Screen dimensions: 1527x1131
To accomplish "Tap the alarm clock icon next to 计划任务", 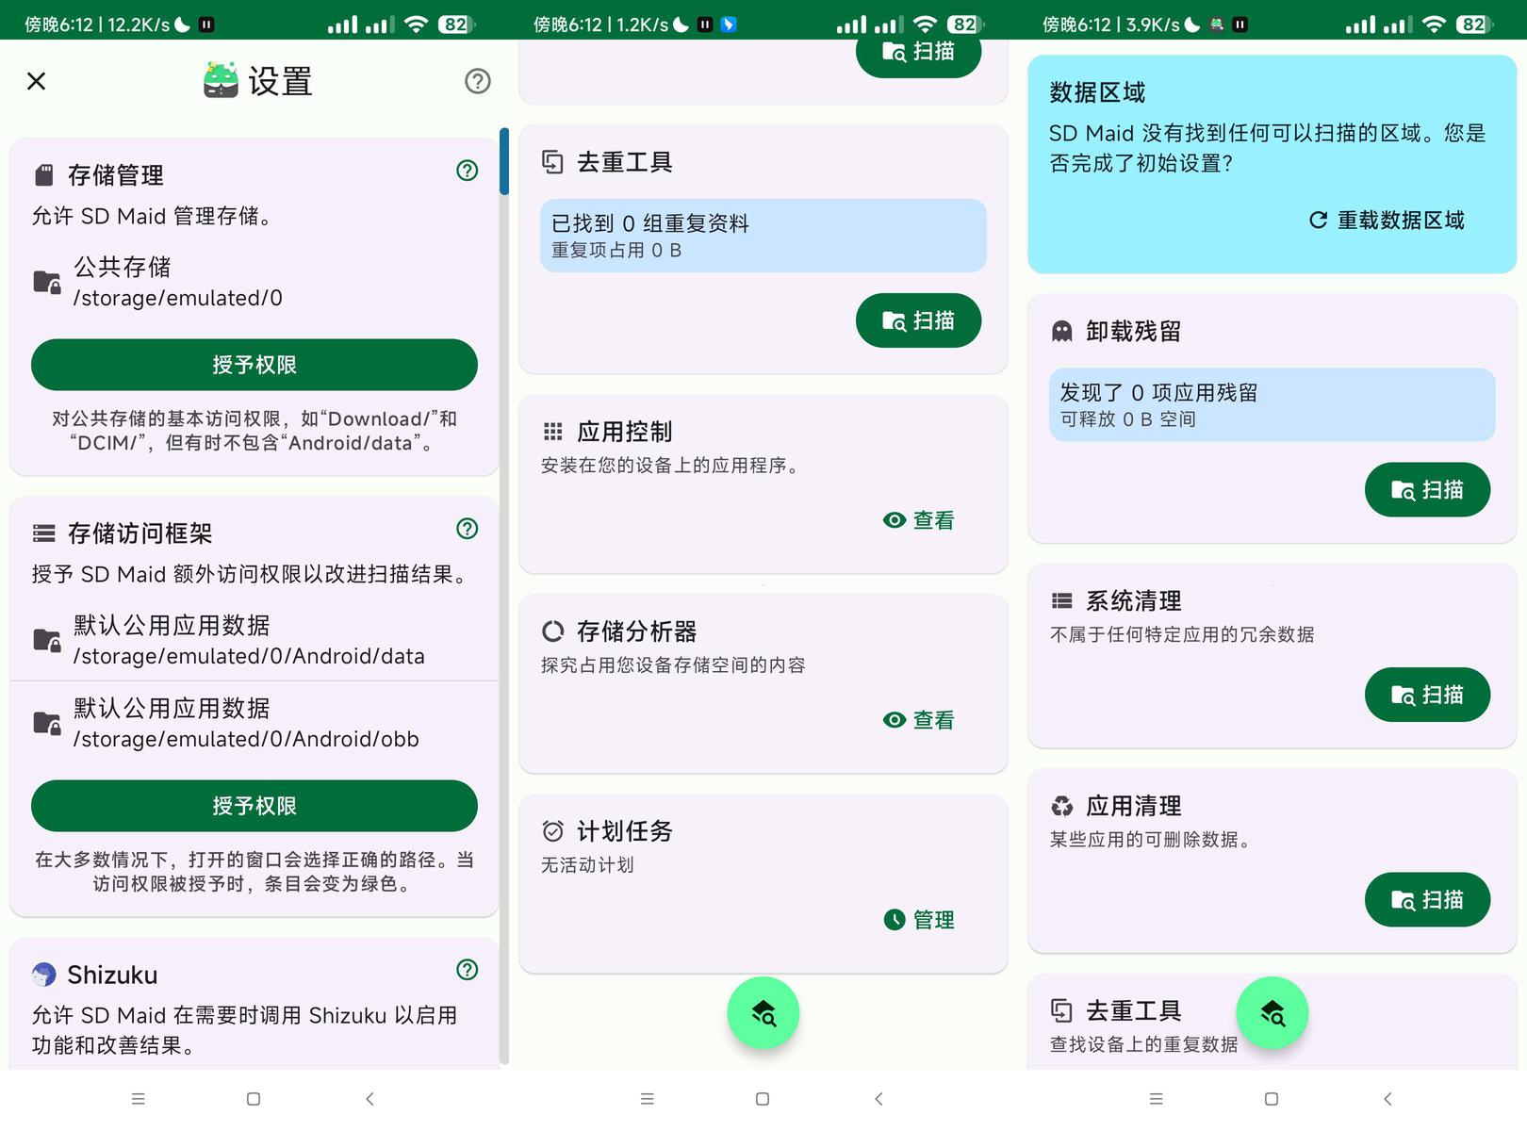I will [x=553, y=831].
